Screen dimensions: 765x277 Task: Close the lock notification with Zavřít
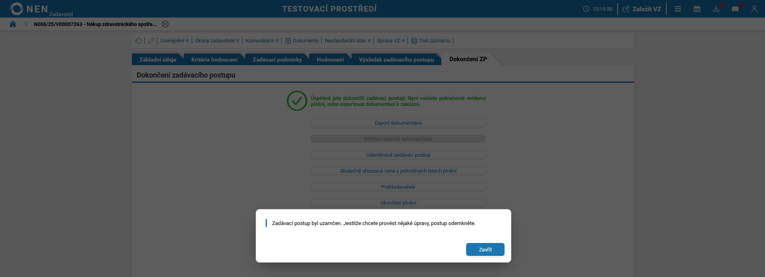tap(485, 249)
